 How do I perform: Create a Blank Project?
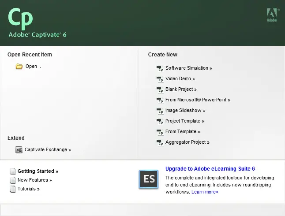[x=181, y=89]
